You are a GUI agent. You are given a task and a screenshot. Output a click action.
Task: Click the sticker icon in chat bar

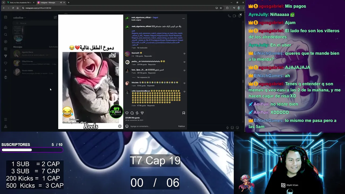pos(237,128)
